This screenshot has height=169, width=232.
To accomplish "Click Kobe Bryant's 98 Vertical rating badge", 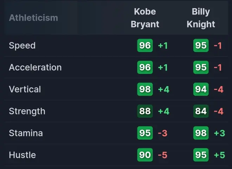I will (x=145, y=89).
